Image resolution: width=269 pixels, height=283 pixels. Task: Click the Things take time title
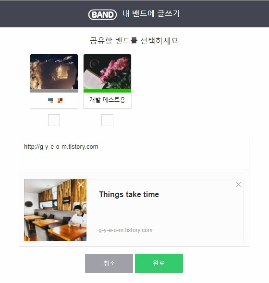coord(129,195)
